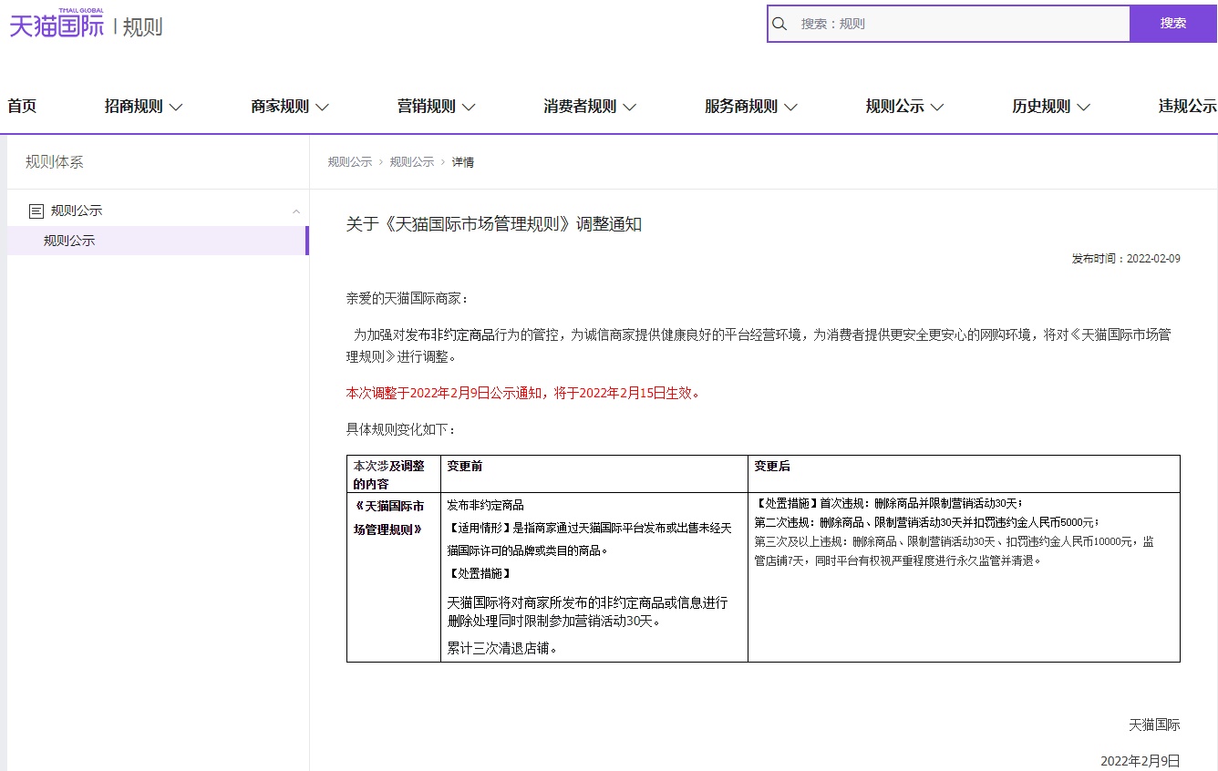Viewport: 1218px width, 771px height.
Task: Click the red effective-date notice text
Action: coord(523,394)
